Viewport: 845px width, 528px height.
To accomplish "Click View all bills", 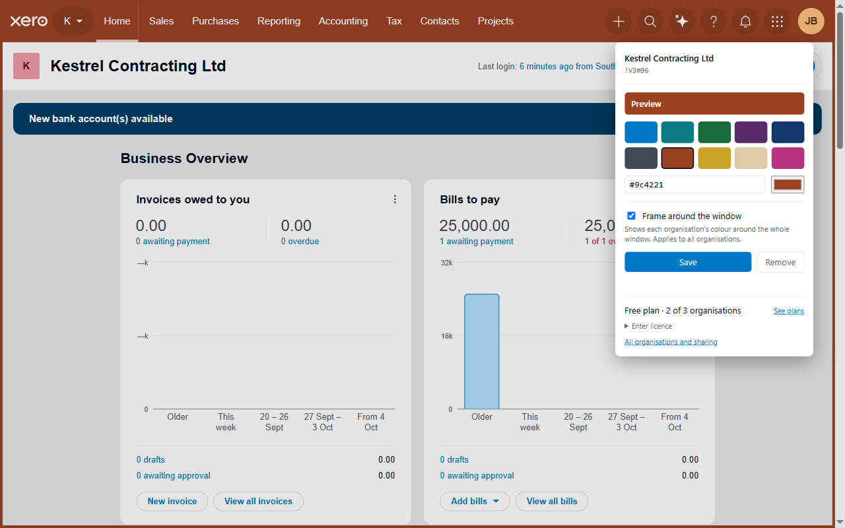I will [x=552, y=501].
